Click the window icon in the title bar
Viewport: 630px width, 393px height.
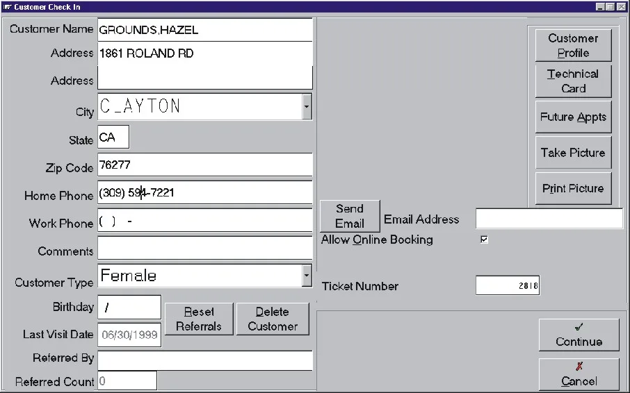[7, 7]
